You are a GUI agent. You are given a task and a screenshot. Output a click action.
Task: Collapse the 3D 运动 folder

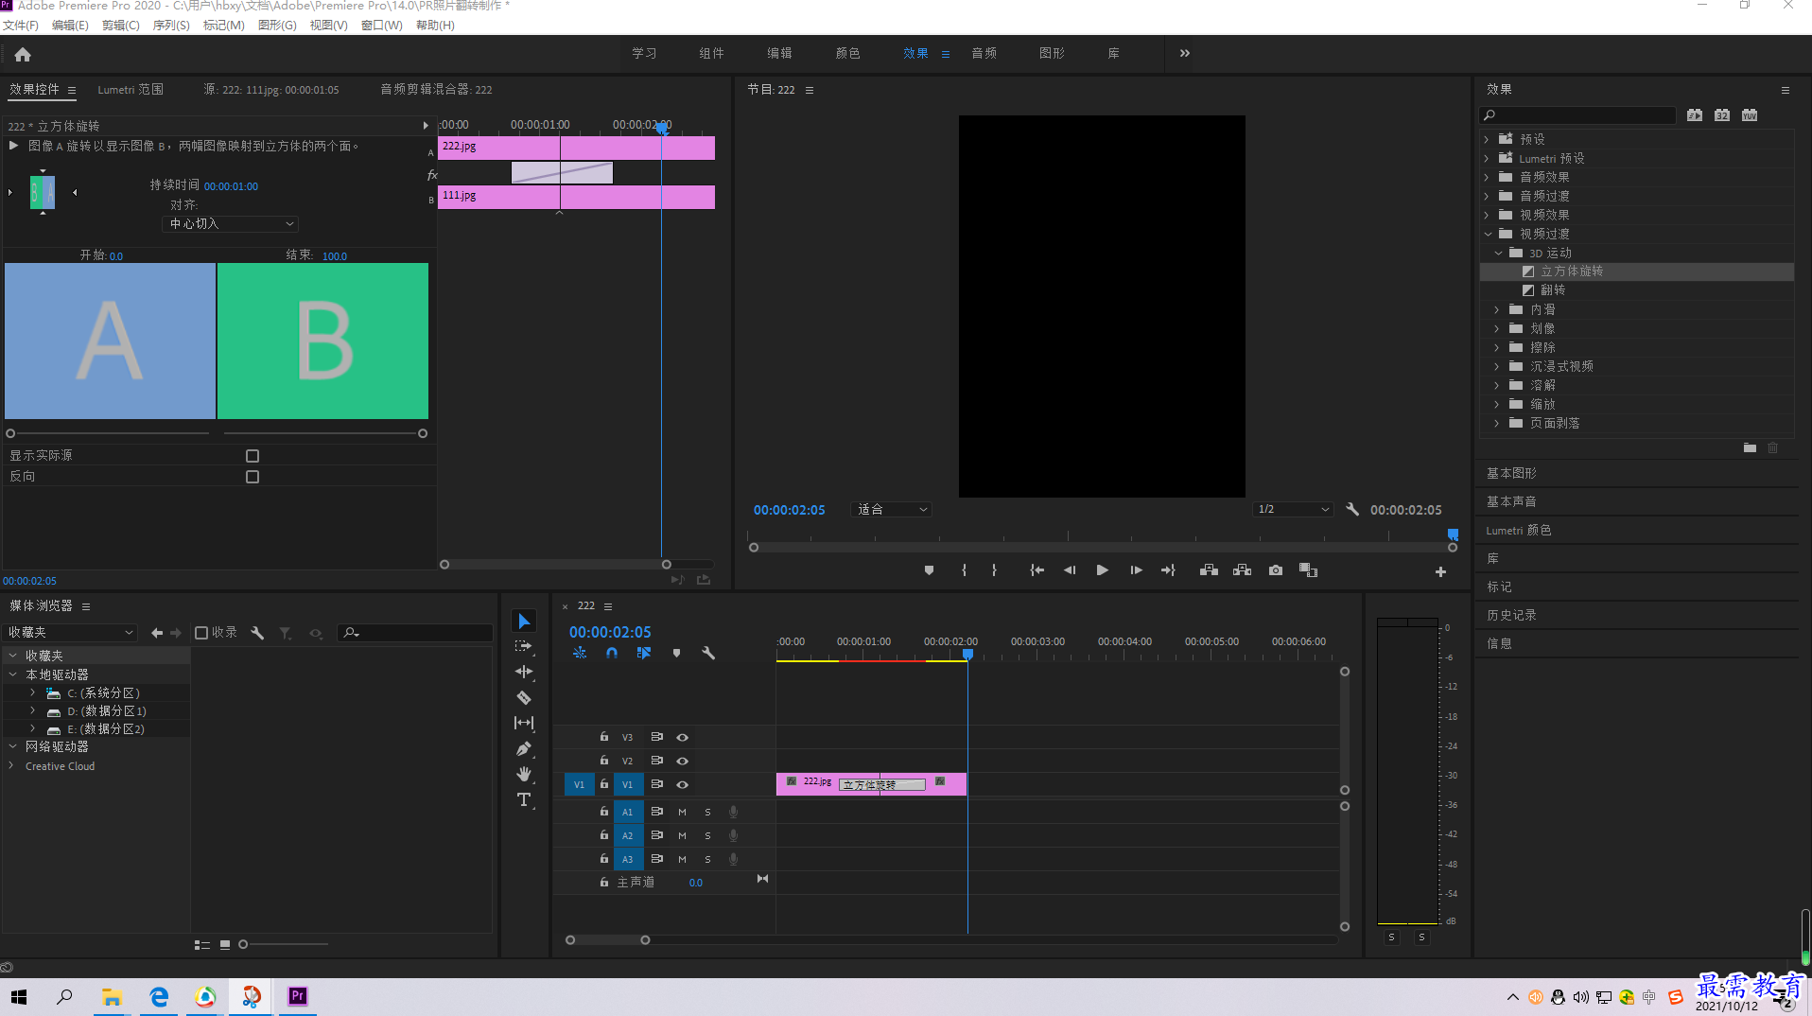tap(1498, 253)
